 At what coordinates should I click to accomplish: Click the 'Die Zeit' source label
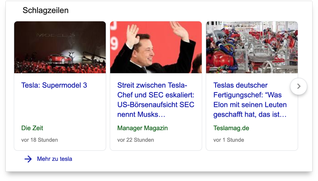32,128
